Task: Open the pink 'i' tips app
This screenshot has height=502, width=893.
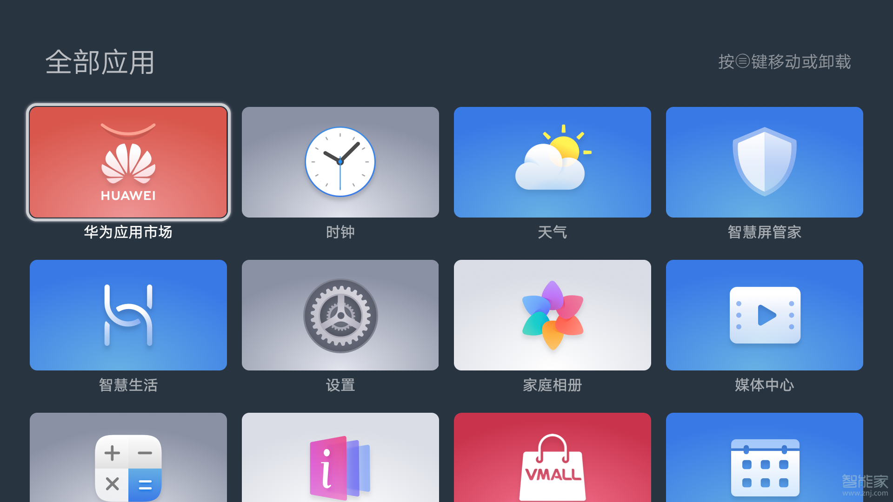Action: tap(340, 457)
